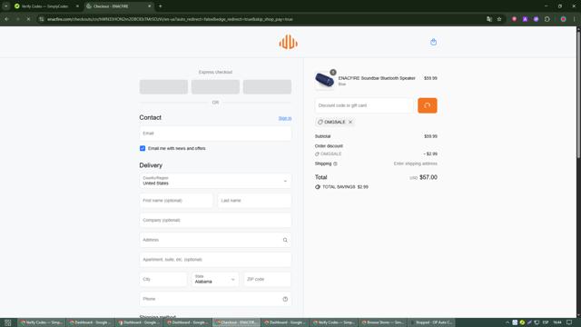Switch to the Verify Codes browser tab
Screen dimensions: 581x327
tap(44, 6)
